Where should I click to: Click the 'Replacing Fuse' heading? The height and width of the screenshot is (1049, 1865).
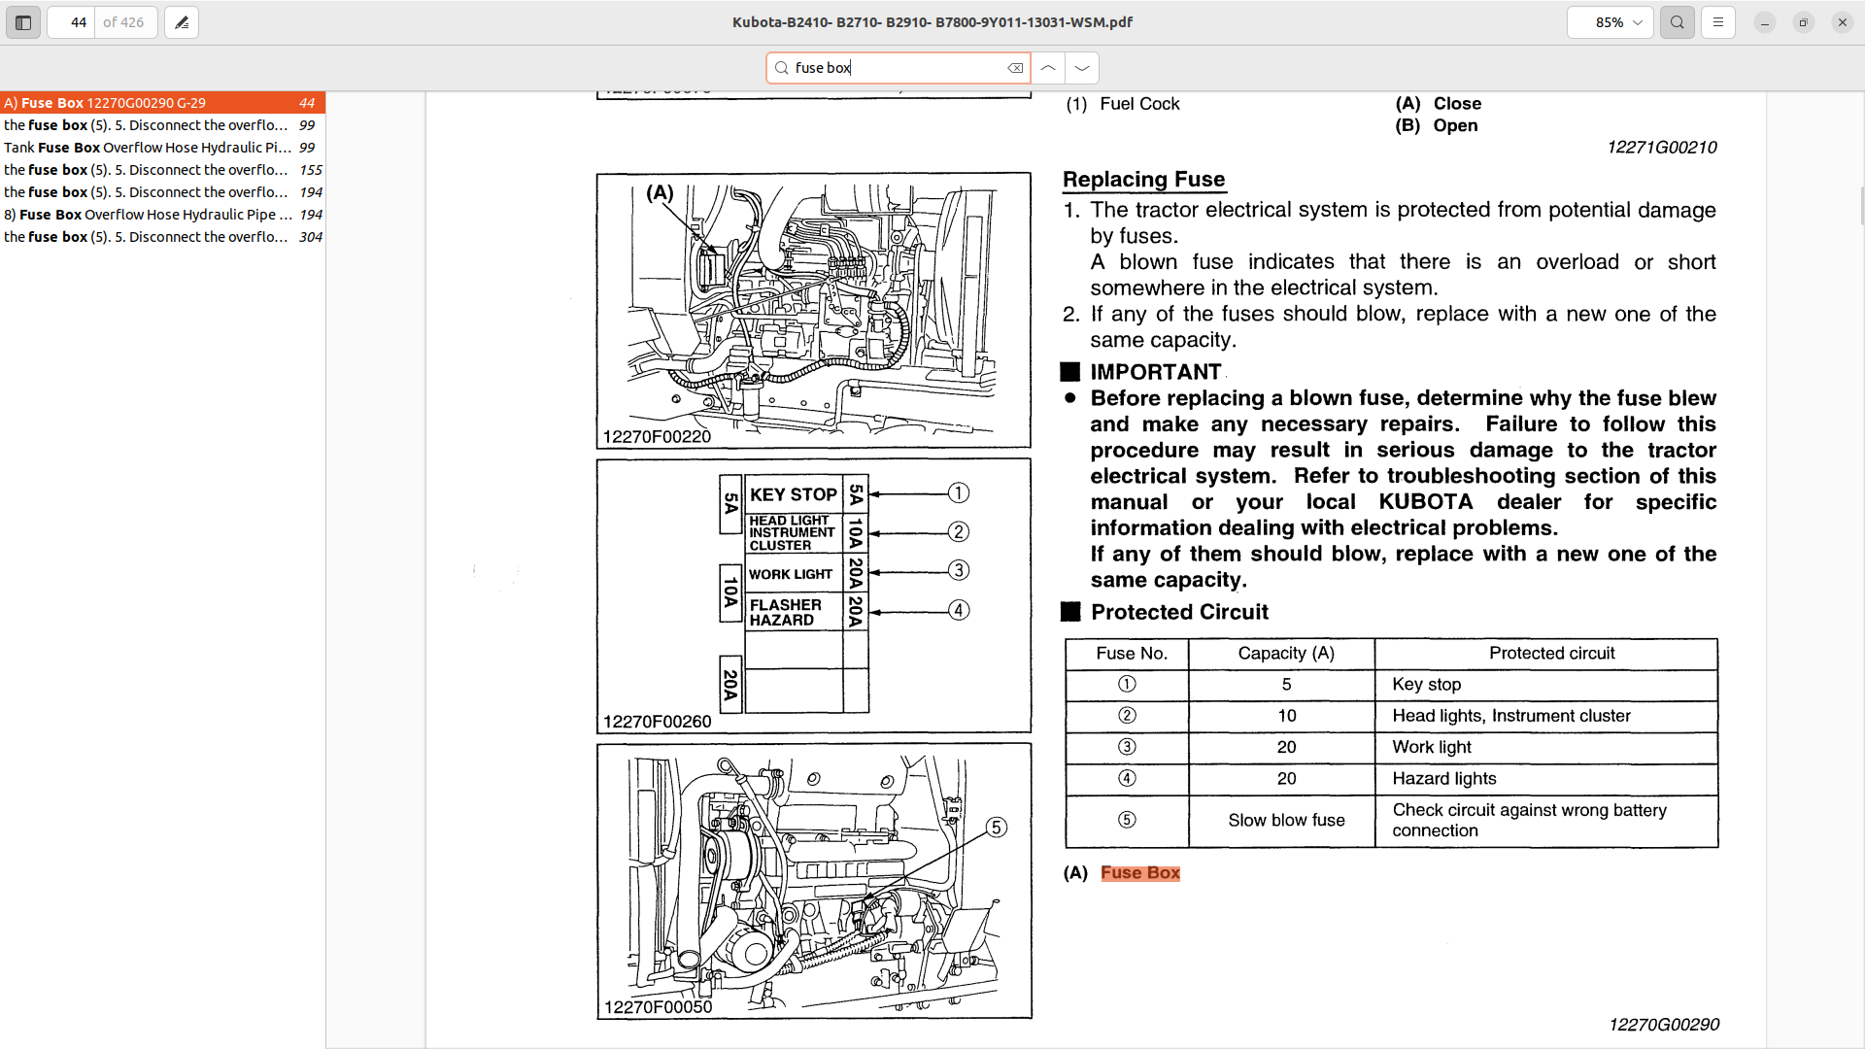coord(1143,180)
